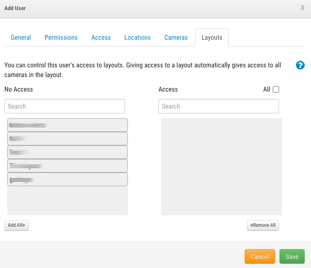Select the Locations tab

point(138,37)
